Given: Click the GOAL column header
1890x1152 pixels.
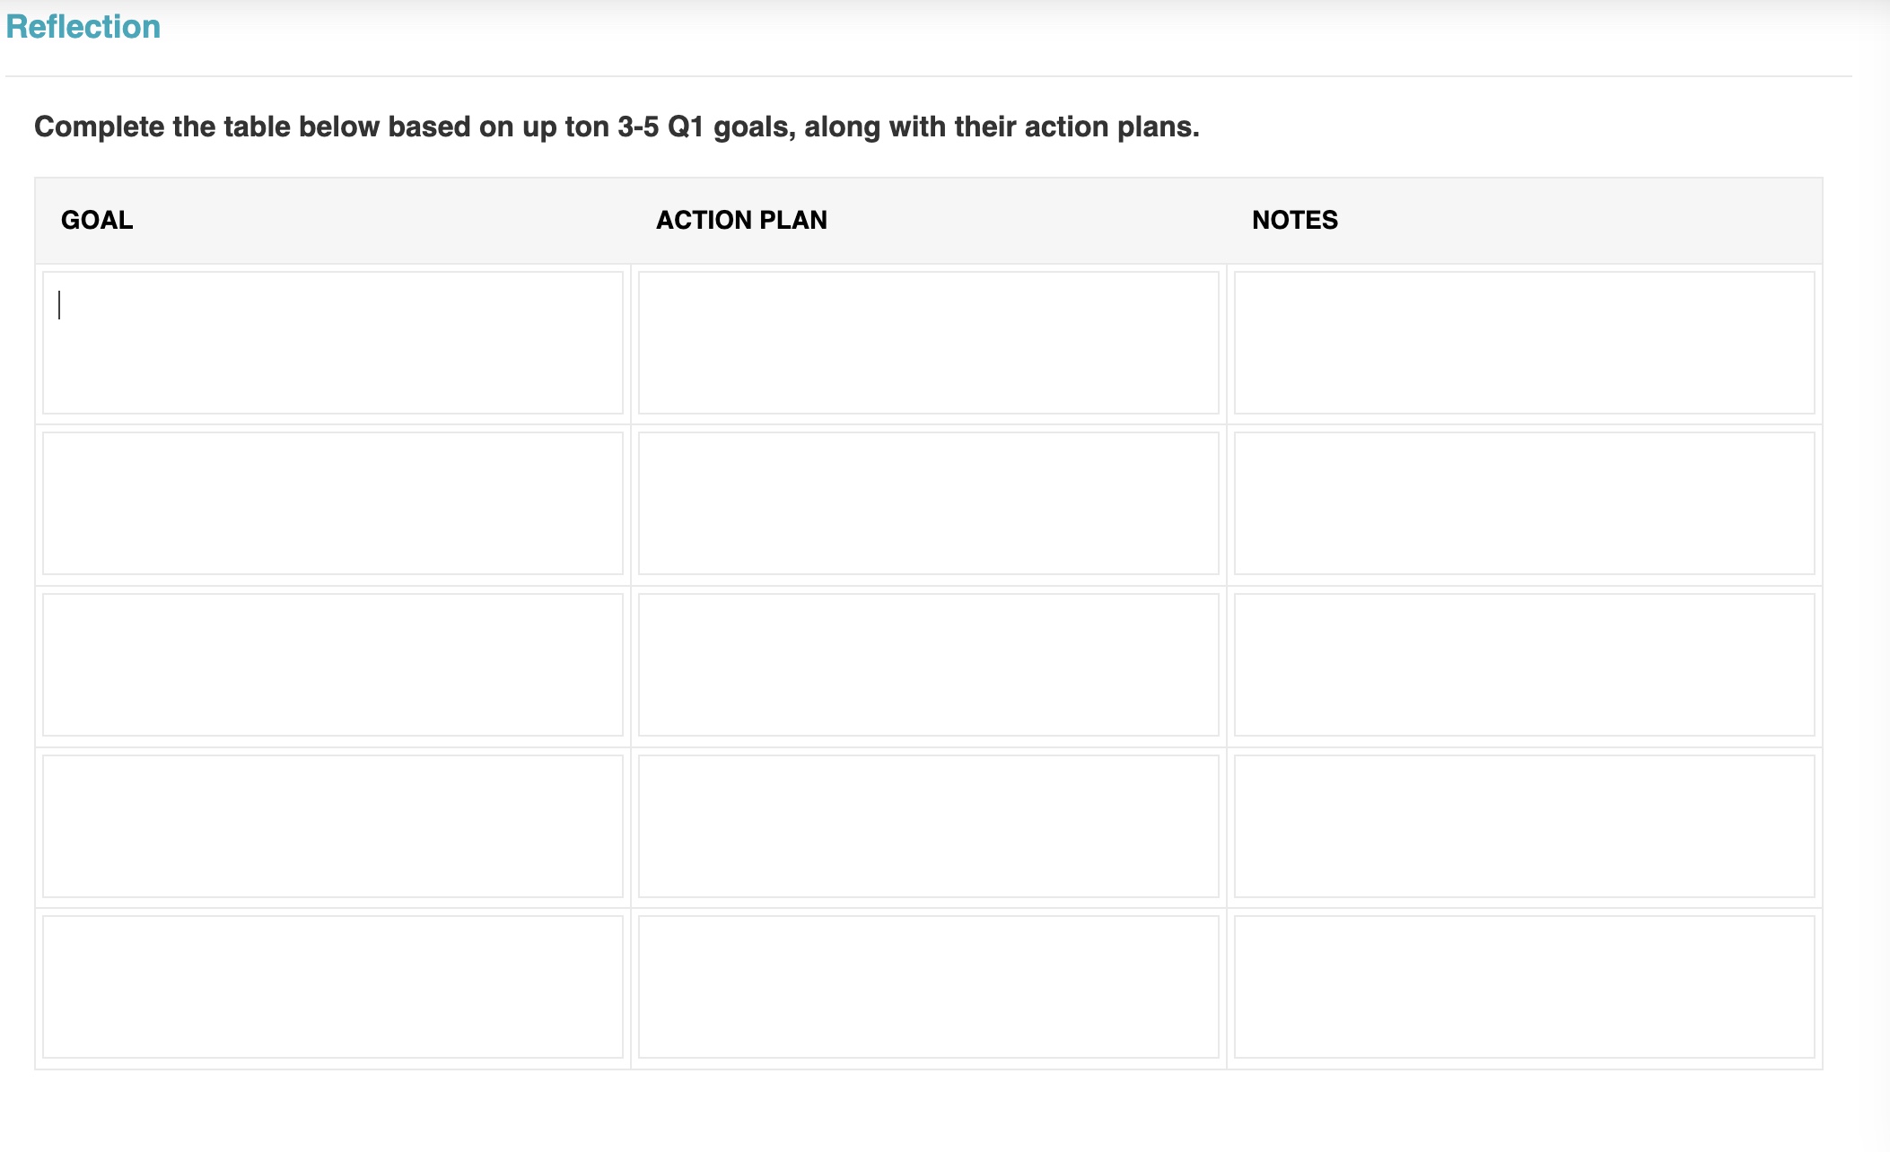Looking at the screenshot, I should coord(97,220).
